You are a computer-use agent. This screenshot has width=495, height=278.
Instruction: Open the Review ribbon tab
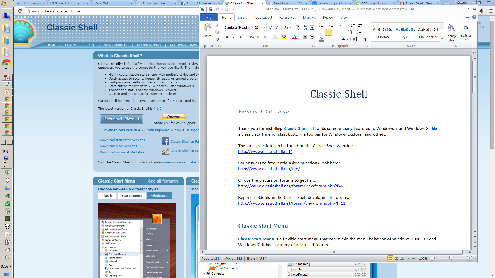coord(328,18)
